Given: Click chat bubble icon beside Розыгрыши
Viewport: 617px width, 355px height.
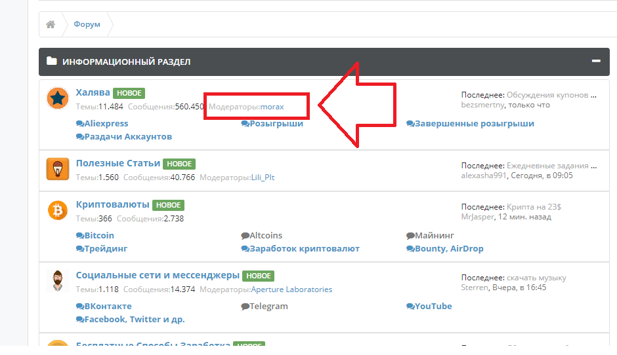Looking at the screenshot, I should (x=245, y=124).
